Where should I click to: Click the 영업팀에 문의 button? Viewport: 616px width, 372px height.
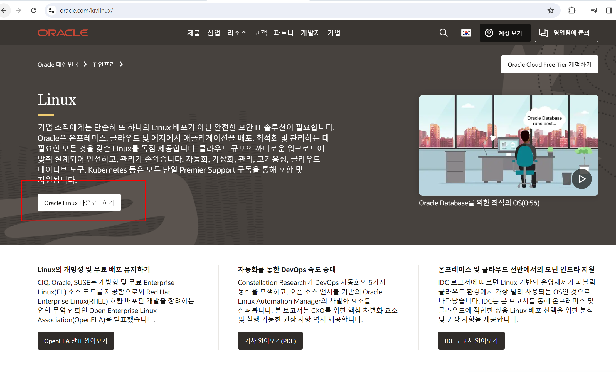click(566, 33)
